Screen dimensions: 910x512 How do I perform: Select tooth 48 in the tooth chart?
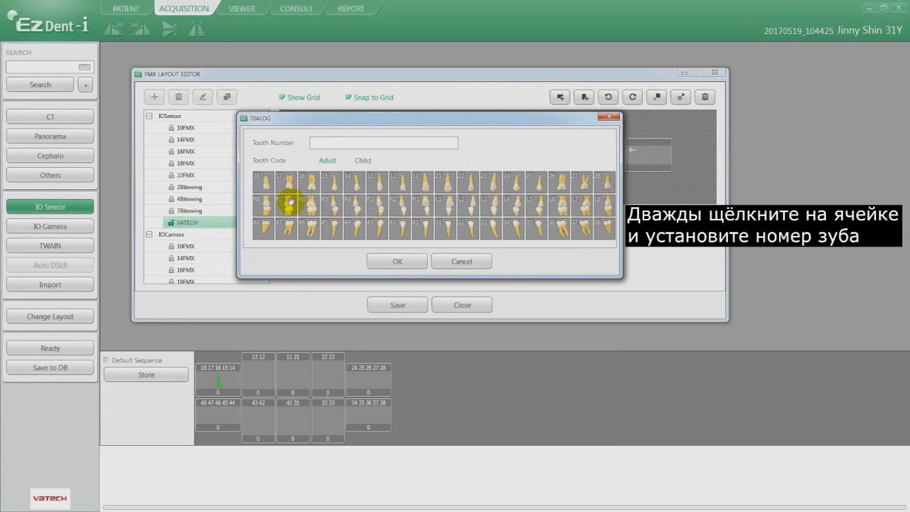coord(263,228)
